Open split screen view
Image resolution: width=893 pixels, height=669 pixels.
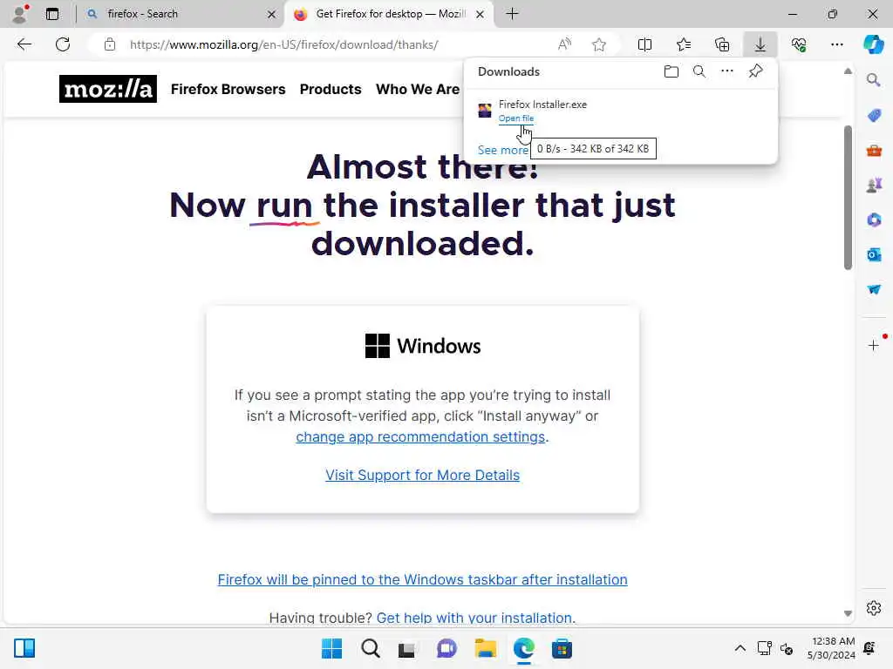click(x=644, y=44)
